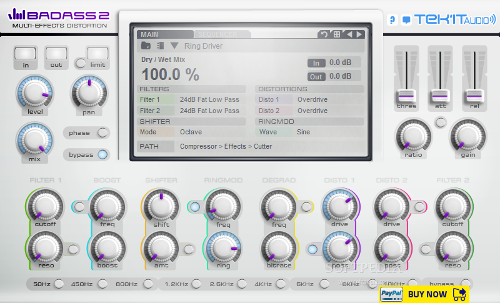Viewport: 500px width, 303px height.
Task: Click the thres slider handle
Action: (x=406, y=96)
